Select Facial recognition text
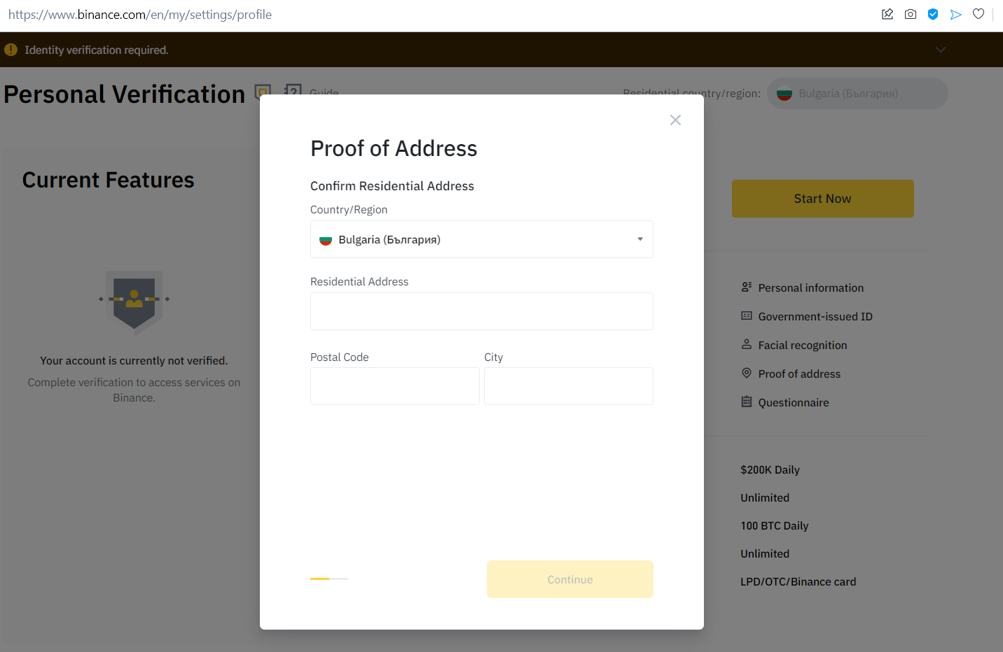Image resolution: width=1003 pixels, height=652 pixels. click(x=803, y=346)
